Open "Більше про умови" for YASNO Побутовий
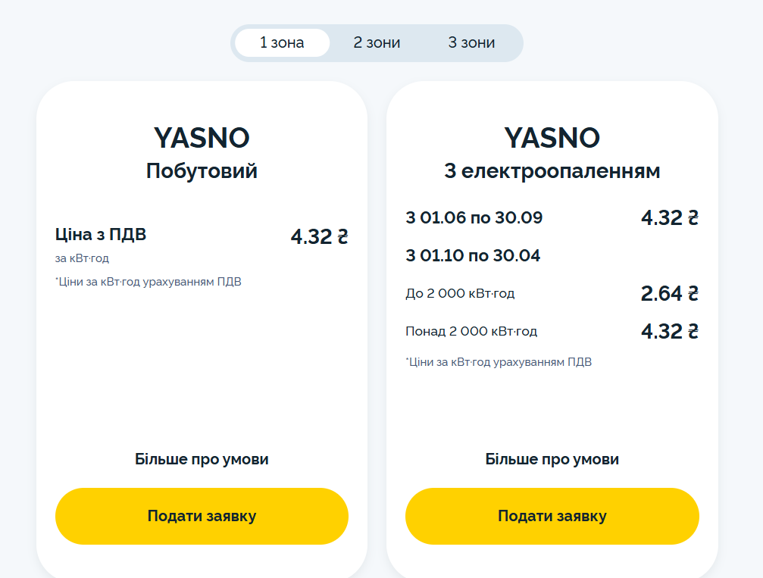 click(202, 458)
